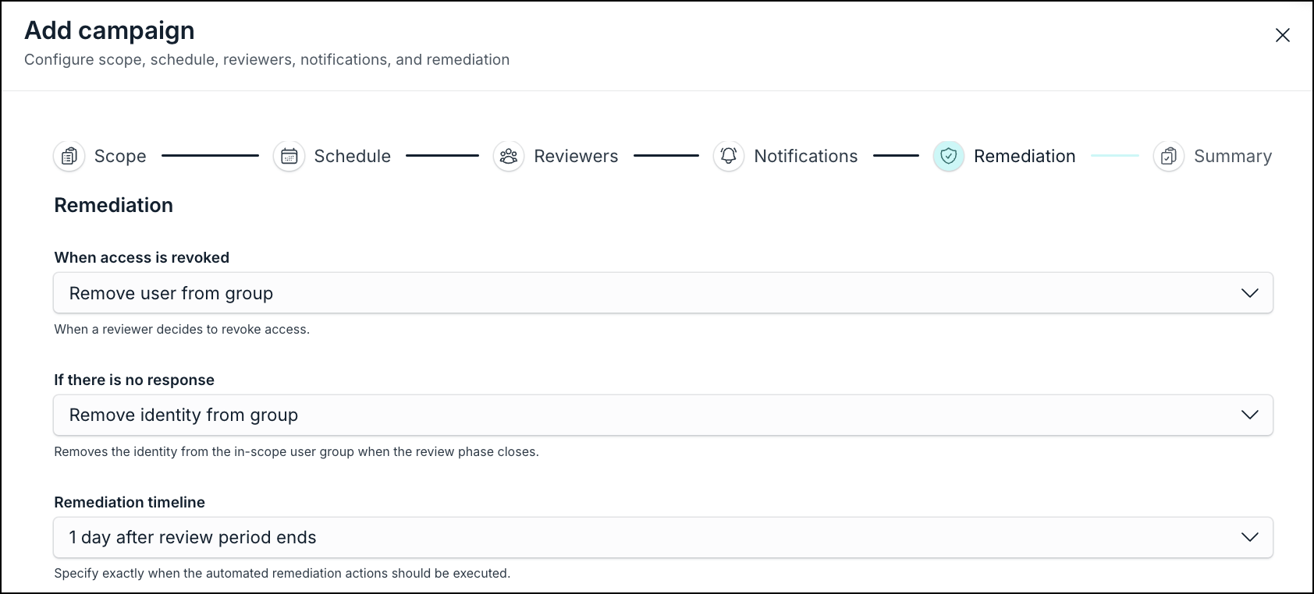Jump to the Notifications step label
The width and height of the screenshot is (1314, 594).
[806, 156]
